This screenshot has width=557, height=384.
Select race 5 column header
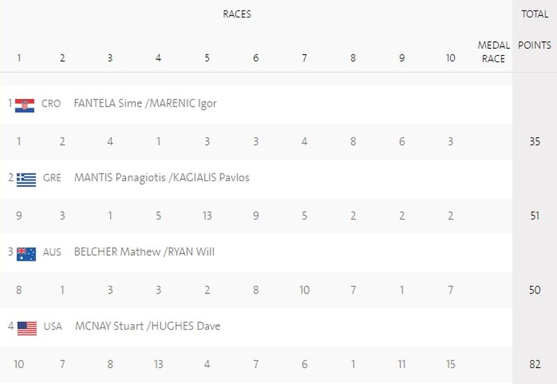coord(207,58)
